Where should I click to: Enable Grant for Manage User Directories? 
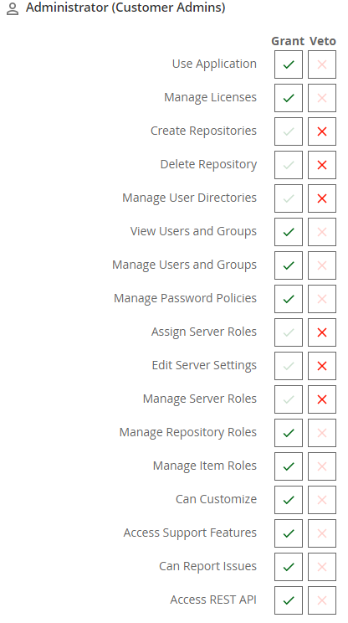[289, 198]
